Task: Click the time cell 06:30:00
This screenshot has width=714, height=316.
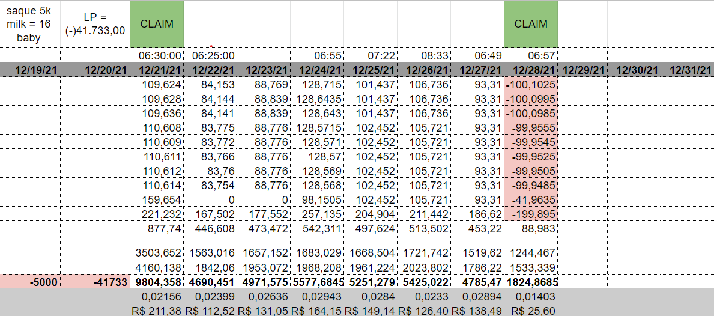Action: click(x=157, y=55)
